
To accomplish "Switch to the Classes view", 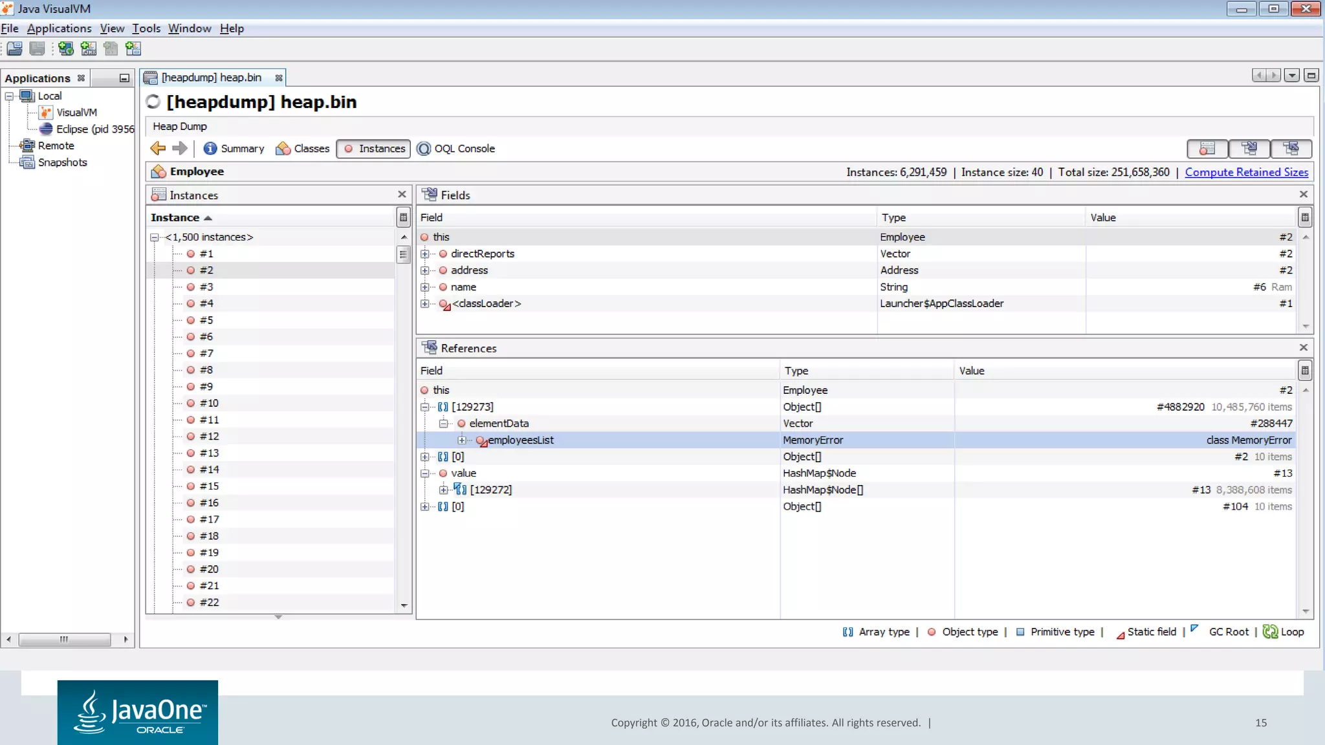I will (303, 148).
